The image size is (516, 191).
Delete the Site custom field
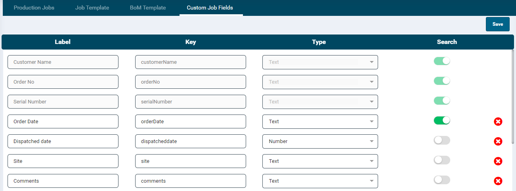[498, 161]
